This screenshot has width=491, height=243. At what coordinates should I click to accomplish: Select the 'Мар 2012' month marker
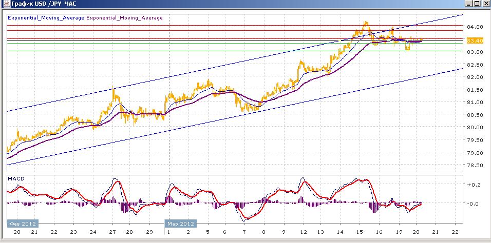(181, 224)
